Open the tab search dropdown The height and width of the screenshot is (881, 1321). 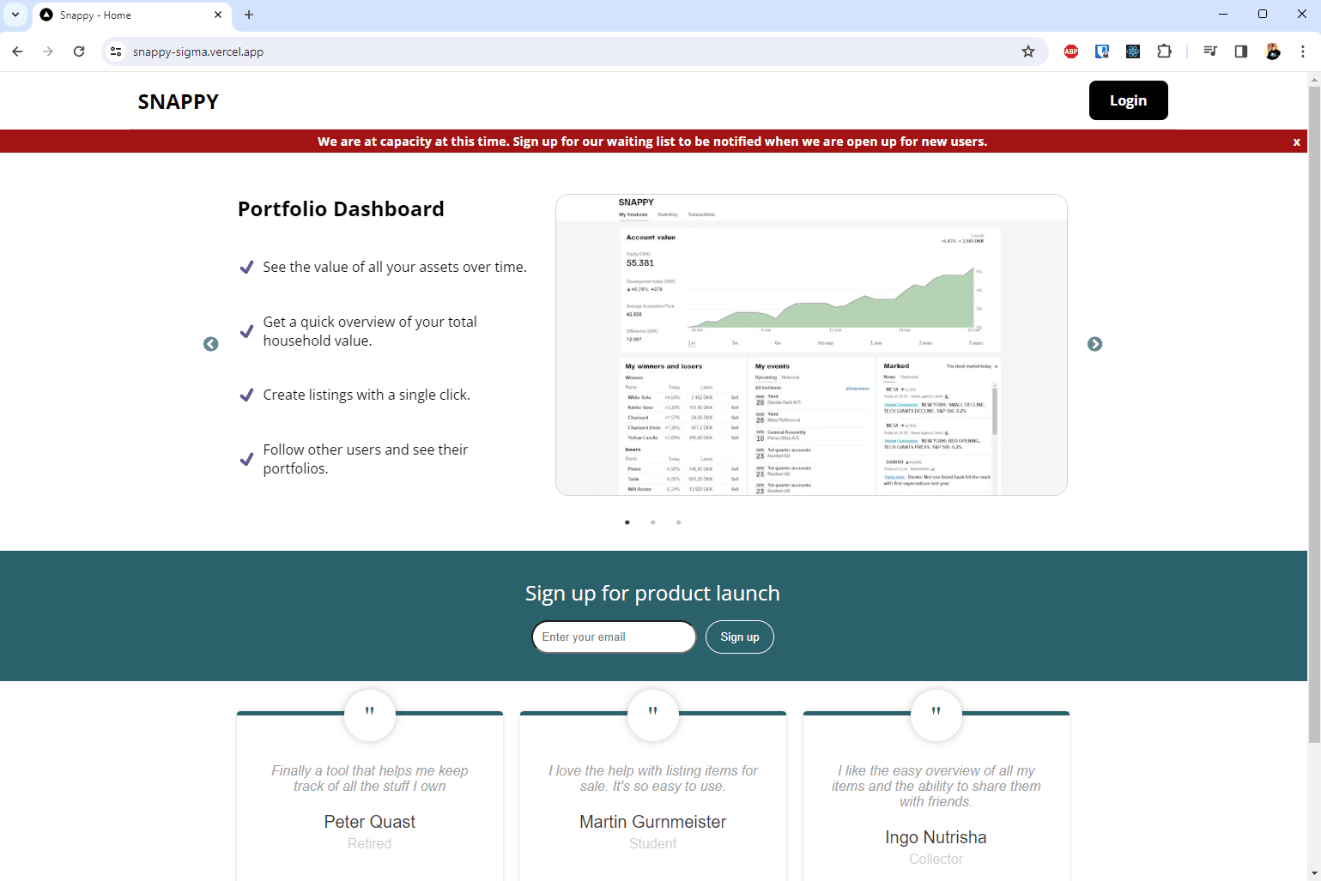(15, 15)
